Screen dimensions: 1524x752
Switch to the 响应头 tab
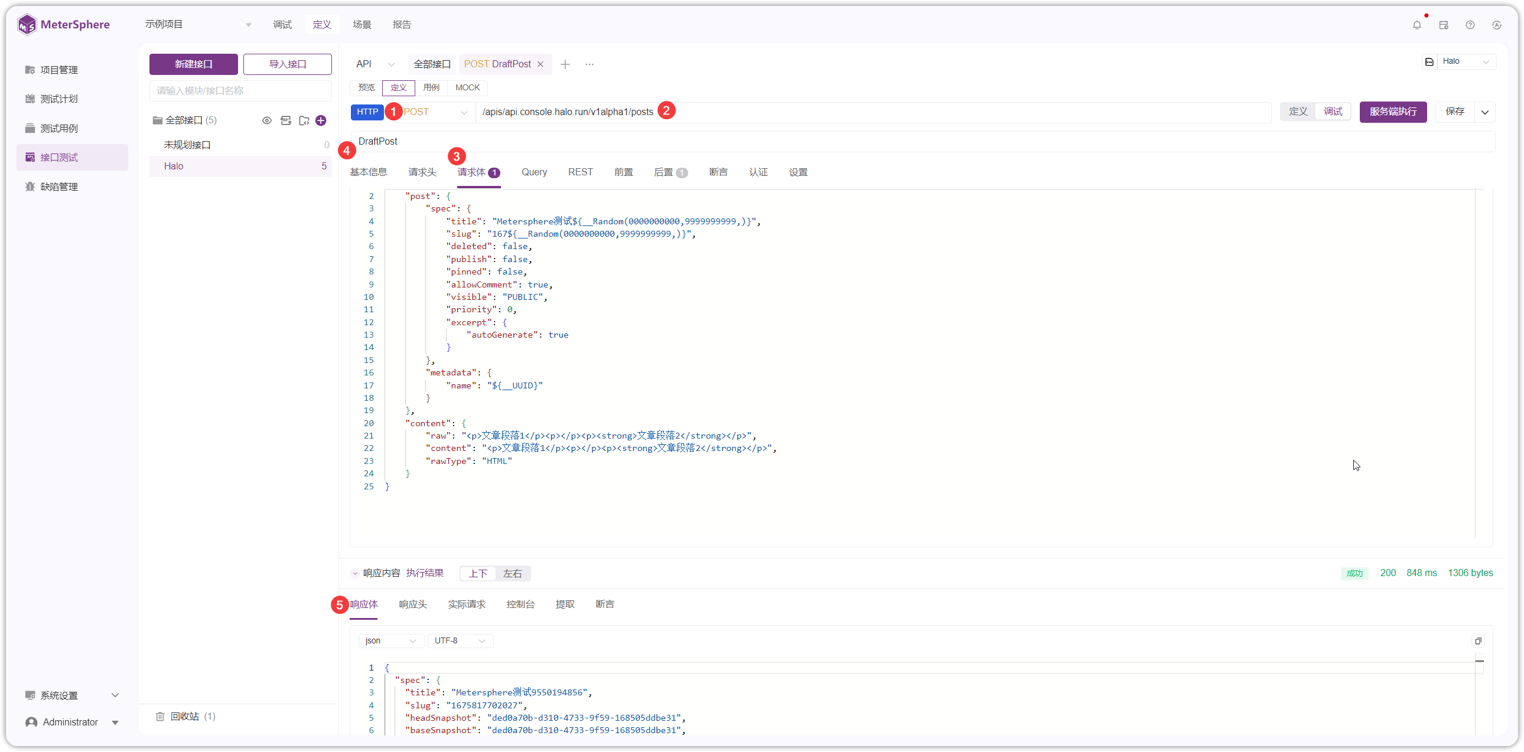(x=412, y=604)
